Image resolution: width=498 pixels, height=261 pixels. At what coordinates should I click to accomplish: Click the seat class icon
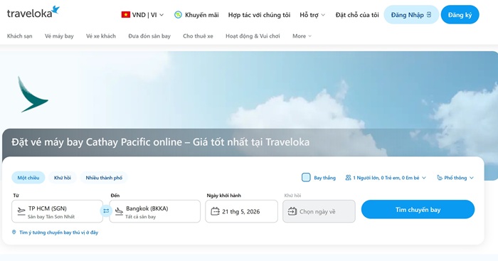click(x=440, y=178)
